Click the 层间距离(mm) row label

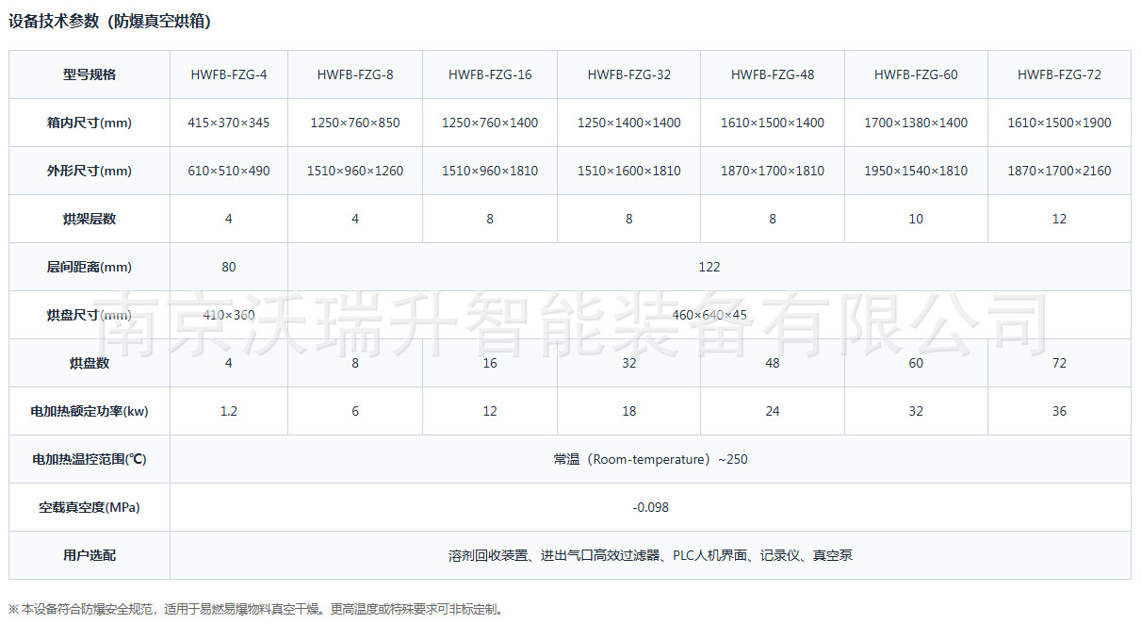point(90,267)
